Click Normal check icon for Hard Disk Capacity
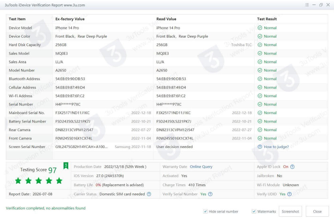The image size is (334, 222). pyautogui.click(x=260, y=45)
